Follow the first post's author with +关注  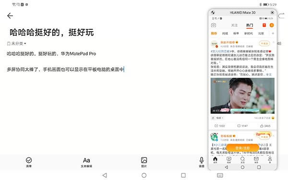point(264,44)
